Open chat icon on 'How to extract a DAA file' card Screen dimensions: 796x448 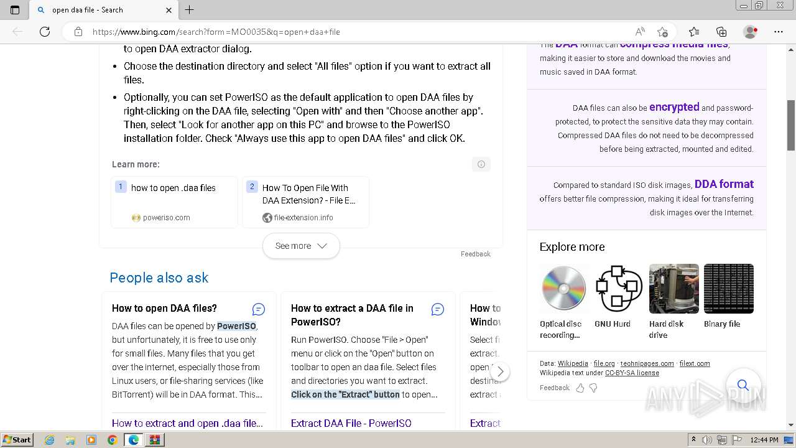438,309
